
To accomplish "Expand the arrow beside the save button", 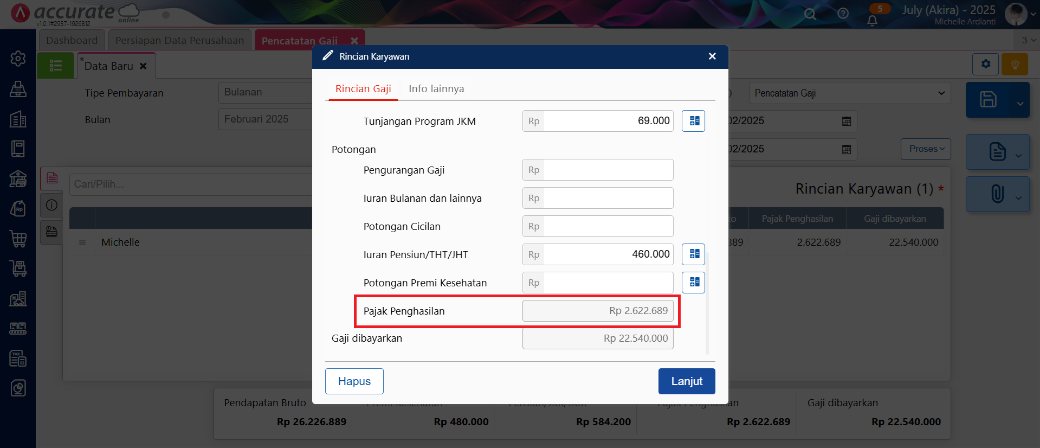I will [x=1020, y=103].
